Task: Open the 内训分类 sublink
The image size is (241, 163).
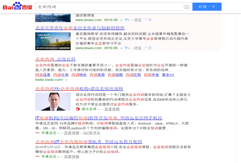Action: pos(61,75)
